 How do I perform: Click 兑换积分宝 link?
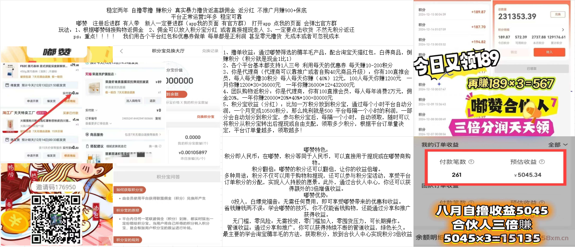pyautogui.click(x=206, y=117)
